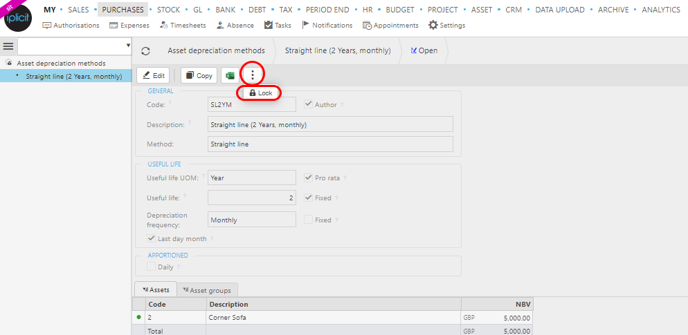The height and width of the screenshot is (335, 688).
Task: Toggle Fixed checkbox beside Depreciation frequency
Action: click(x=308, y=220)
